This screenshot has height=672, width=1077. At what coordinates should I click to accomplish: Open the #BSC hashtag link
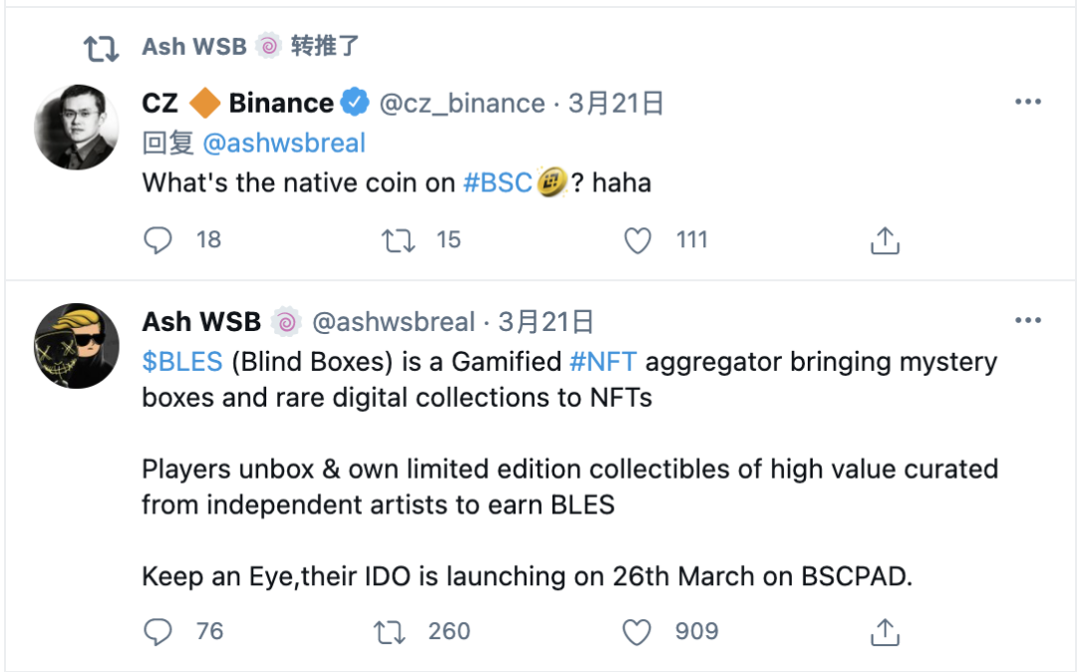[x=498, y=183]
